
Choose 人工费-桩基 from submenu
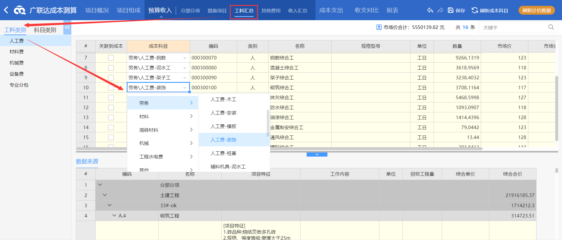234,153
